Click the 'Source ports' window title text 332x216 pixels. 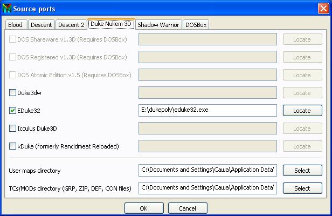[34, 9]
